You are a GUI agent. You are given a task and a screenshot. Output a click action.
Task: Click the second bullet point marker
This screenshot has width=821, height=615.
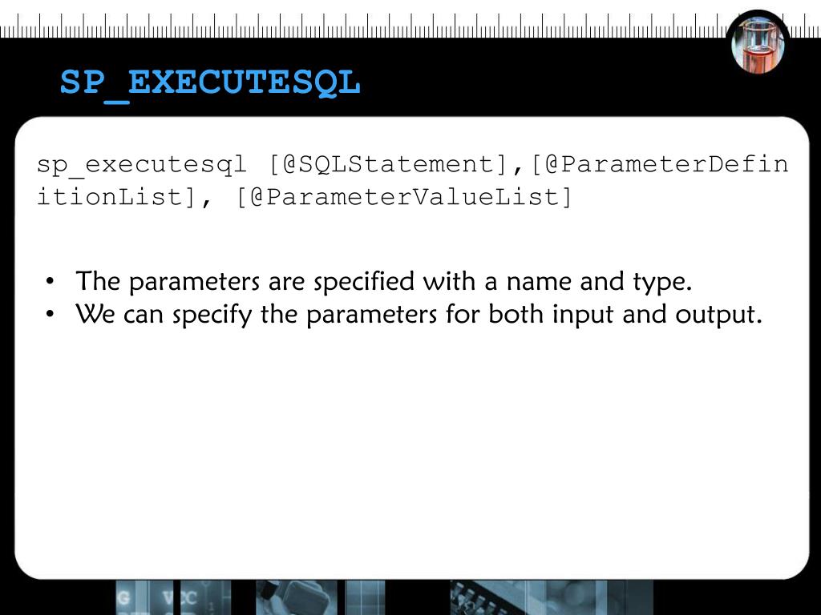[50, 314]
